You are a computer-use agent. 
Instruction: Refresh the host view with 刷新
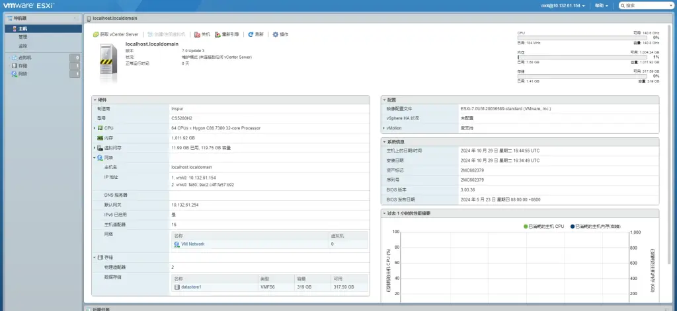(251, 34)
